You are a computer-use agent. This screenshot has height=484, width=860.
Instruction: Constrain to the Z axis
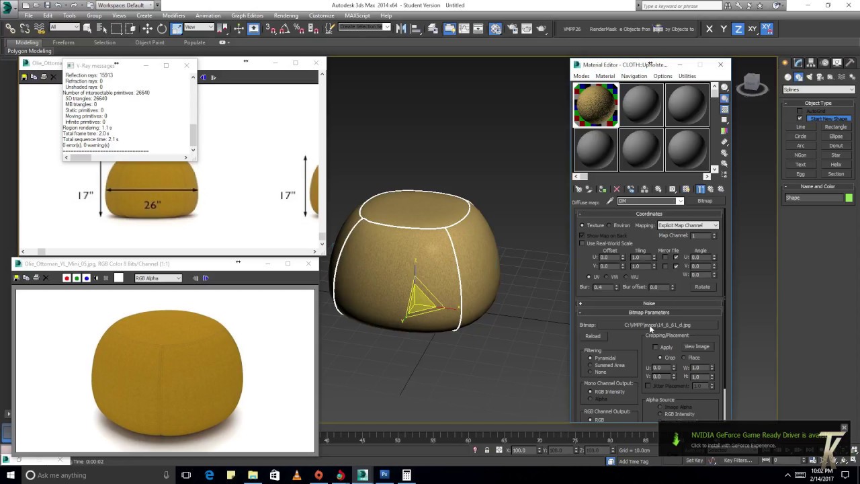pyautogui.click(x=738, y=29)
